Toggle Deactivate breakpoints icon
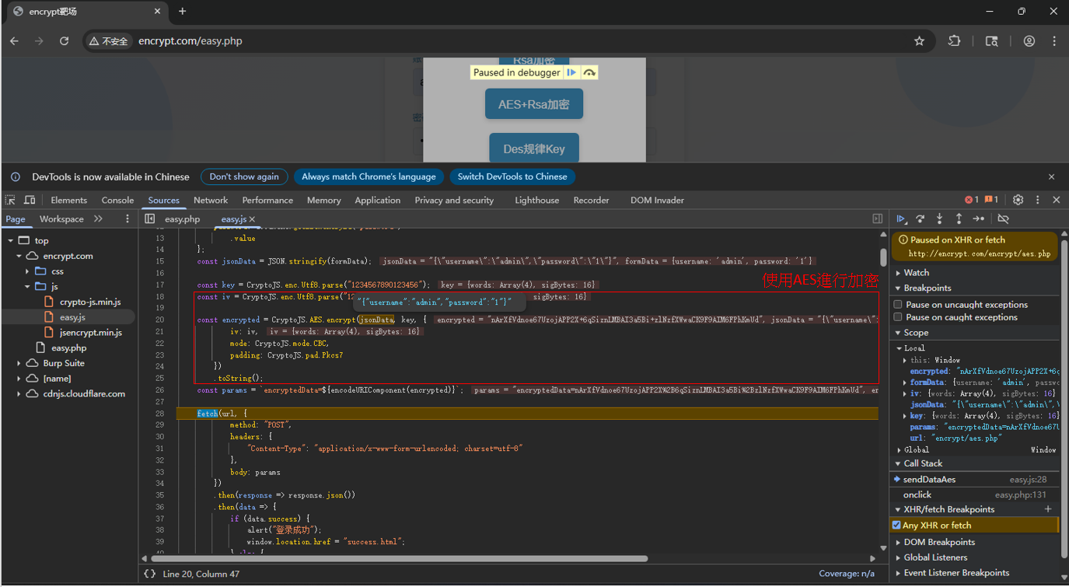The image size is (1069, 587). [x=1003, y=219]
